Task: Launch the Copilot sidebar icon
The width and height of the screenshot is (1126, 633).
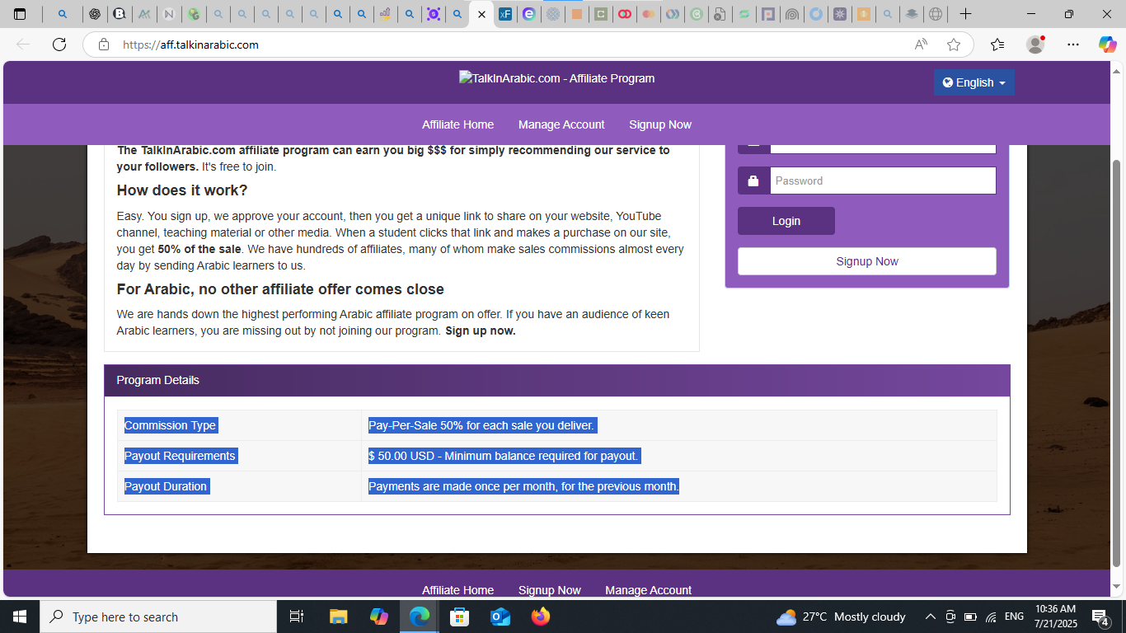Action: tap(1107, 45)
